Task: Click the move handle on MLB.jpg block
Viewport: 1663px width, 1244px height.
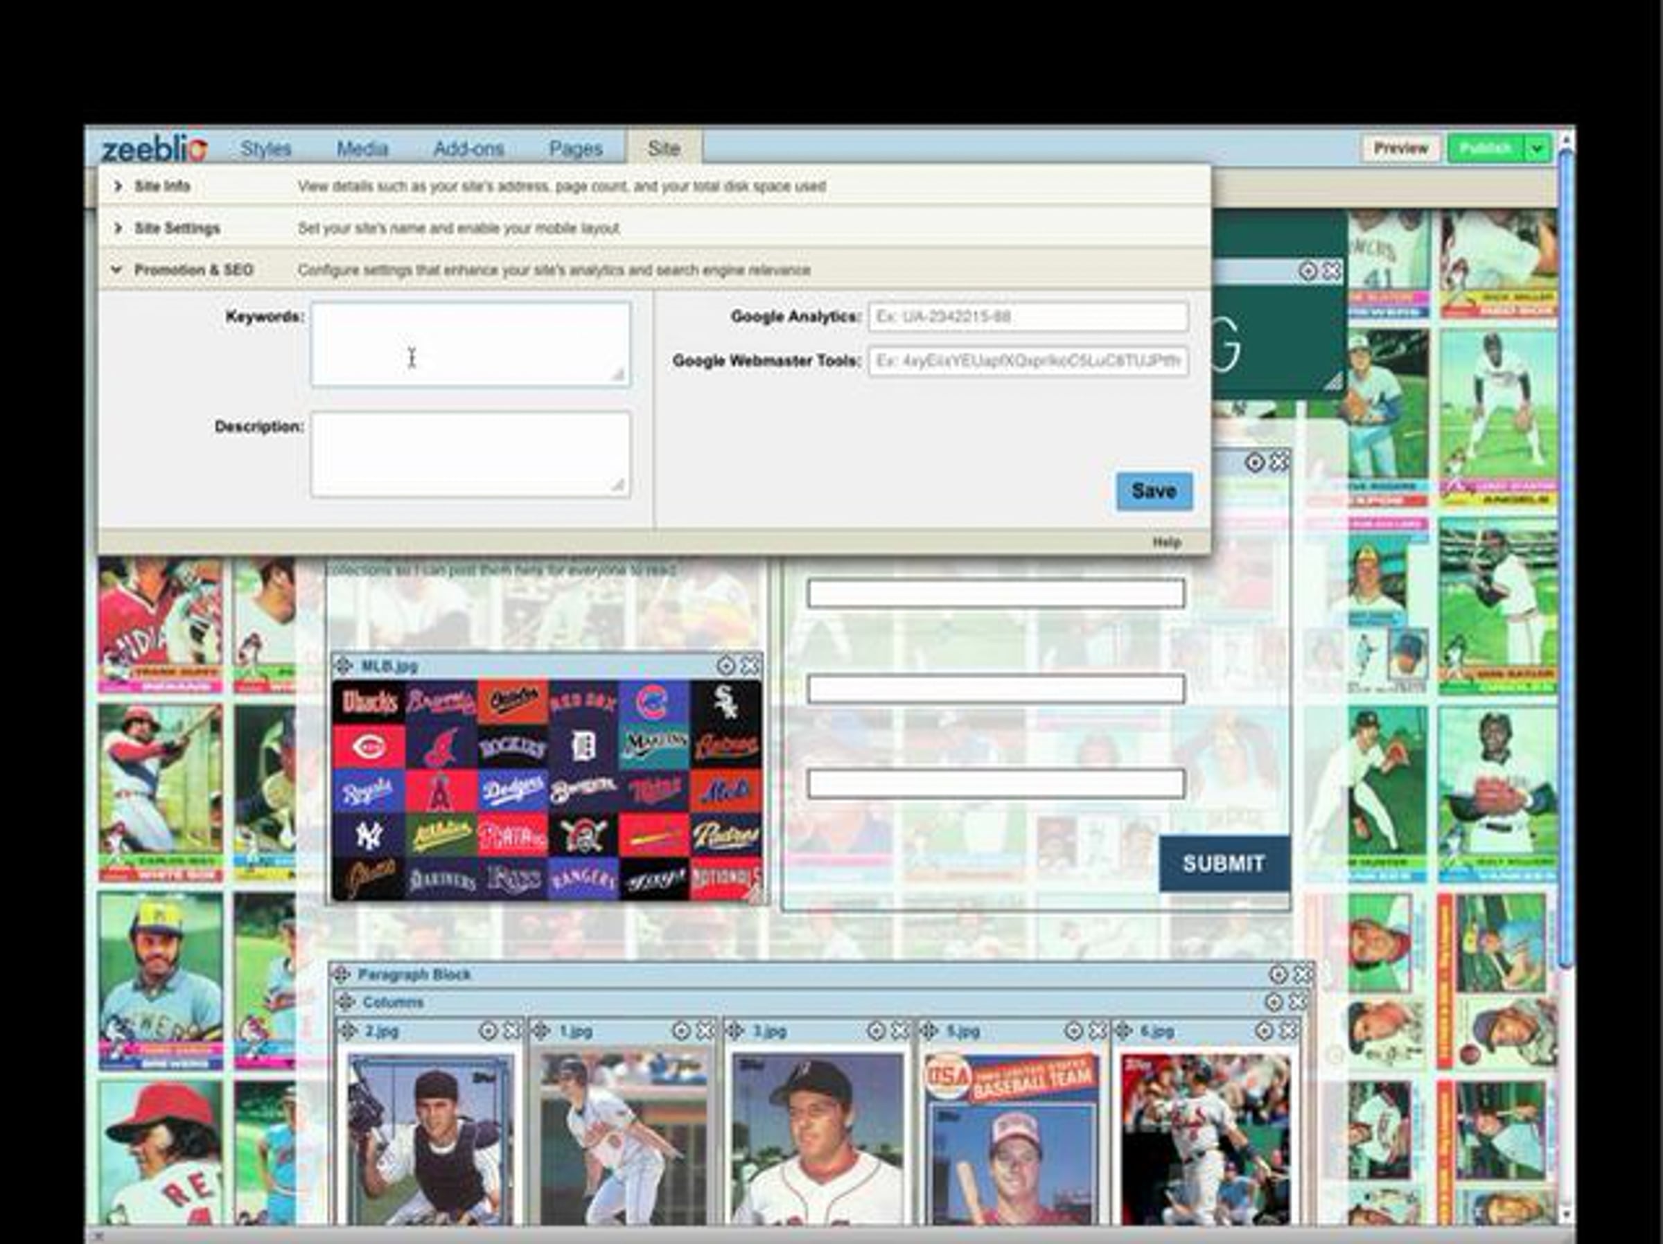Action: point(343,666)
